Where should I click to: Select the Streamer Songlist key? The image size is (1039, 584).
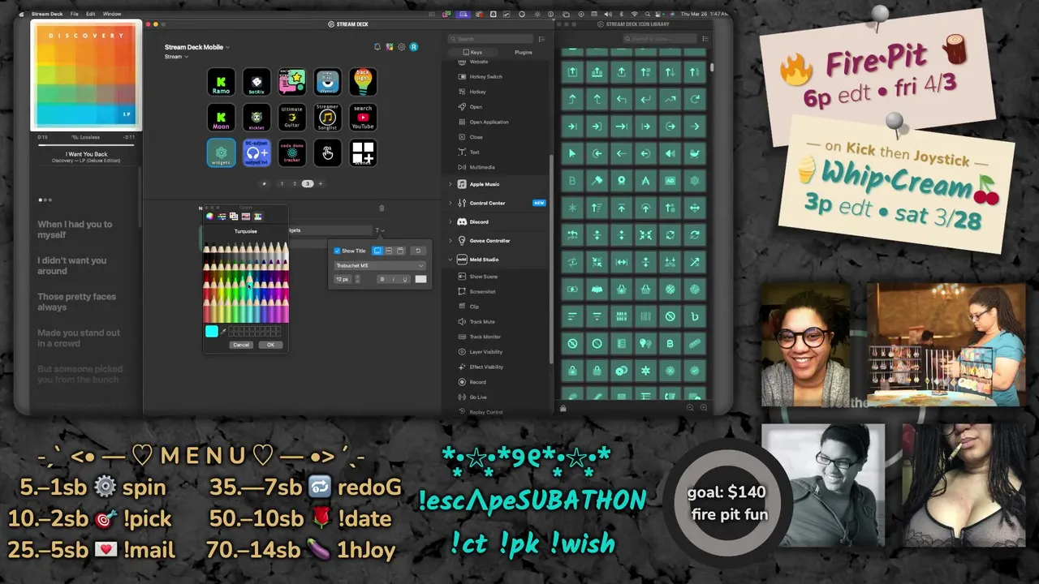tap(327, 118)
